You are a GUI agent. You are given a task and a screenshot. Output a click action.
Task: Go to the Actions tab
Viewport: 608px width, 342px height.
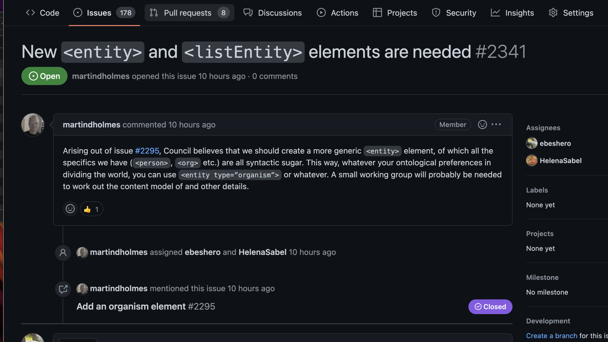(337, 13)
